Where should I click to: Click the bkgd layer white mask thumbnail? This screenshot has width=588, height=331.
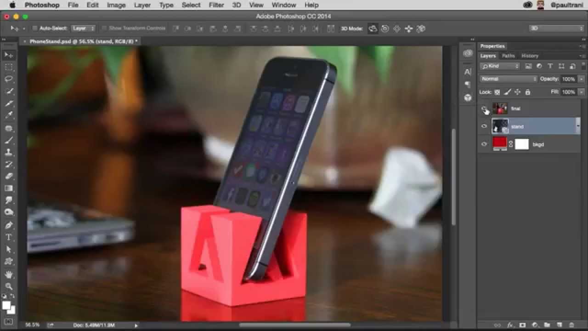(x=521, y=144)
